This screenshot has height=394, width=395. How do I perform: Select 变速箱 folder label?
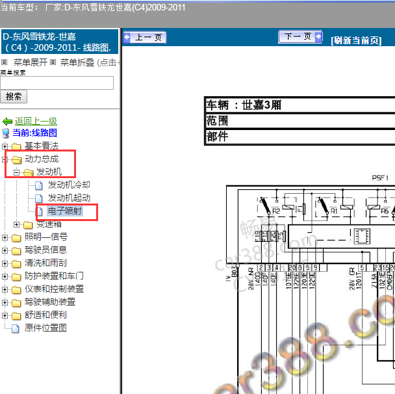point(49,224)
